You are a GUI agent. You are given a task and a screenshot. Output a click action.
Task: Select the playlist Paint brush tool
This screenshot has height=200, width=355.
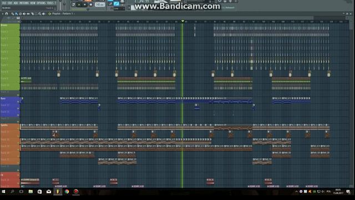click(16, 14)
